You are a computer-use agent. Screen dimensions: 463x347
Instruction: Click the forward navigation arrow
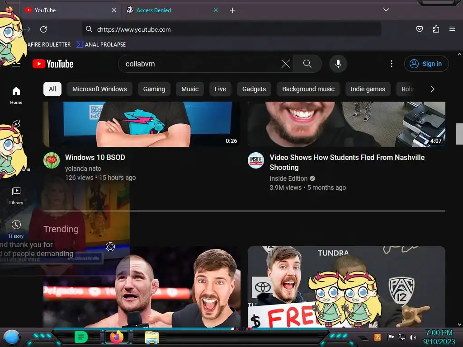[x=27, y=29]
